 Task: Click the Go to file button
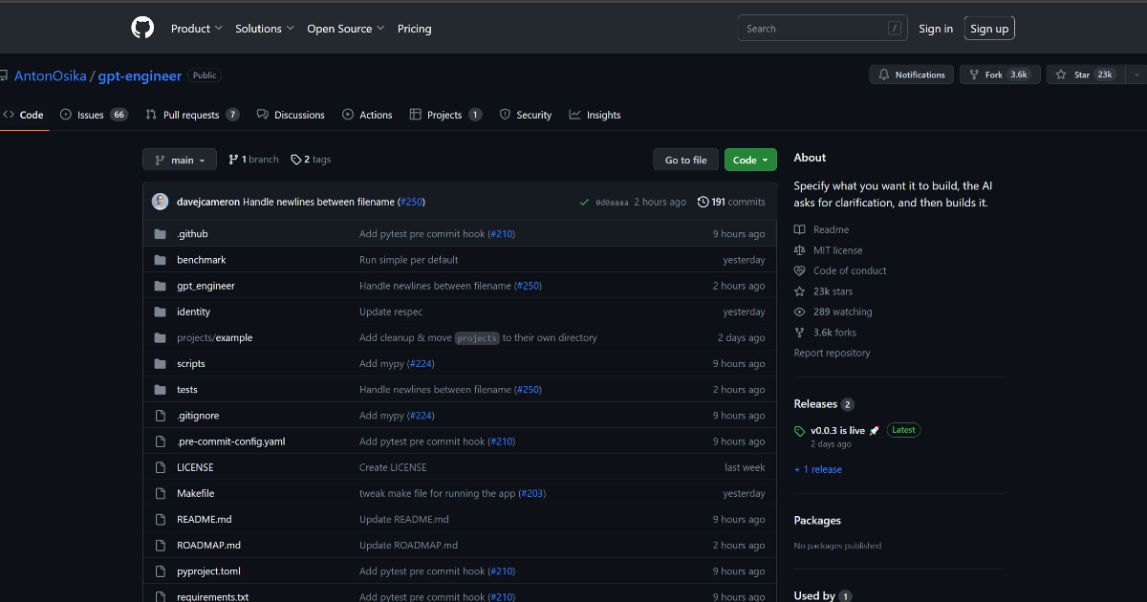click(685, 160)
